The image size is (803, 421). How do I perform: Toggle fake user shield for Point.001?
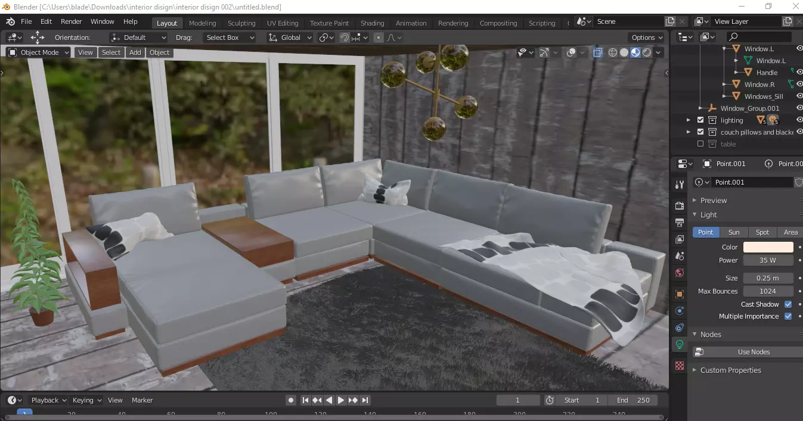(799, 182)
